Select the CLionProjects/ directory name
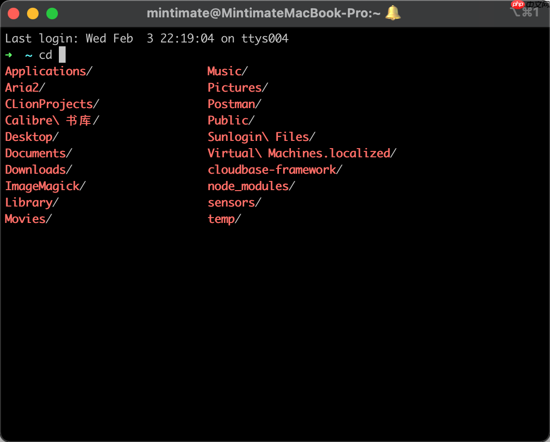This screenshot has height=442, width=550. click(48, 104)
